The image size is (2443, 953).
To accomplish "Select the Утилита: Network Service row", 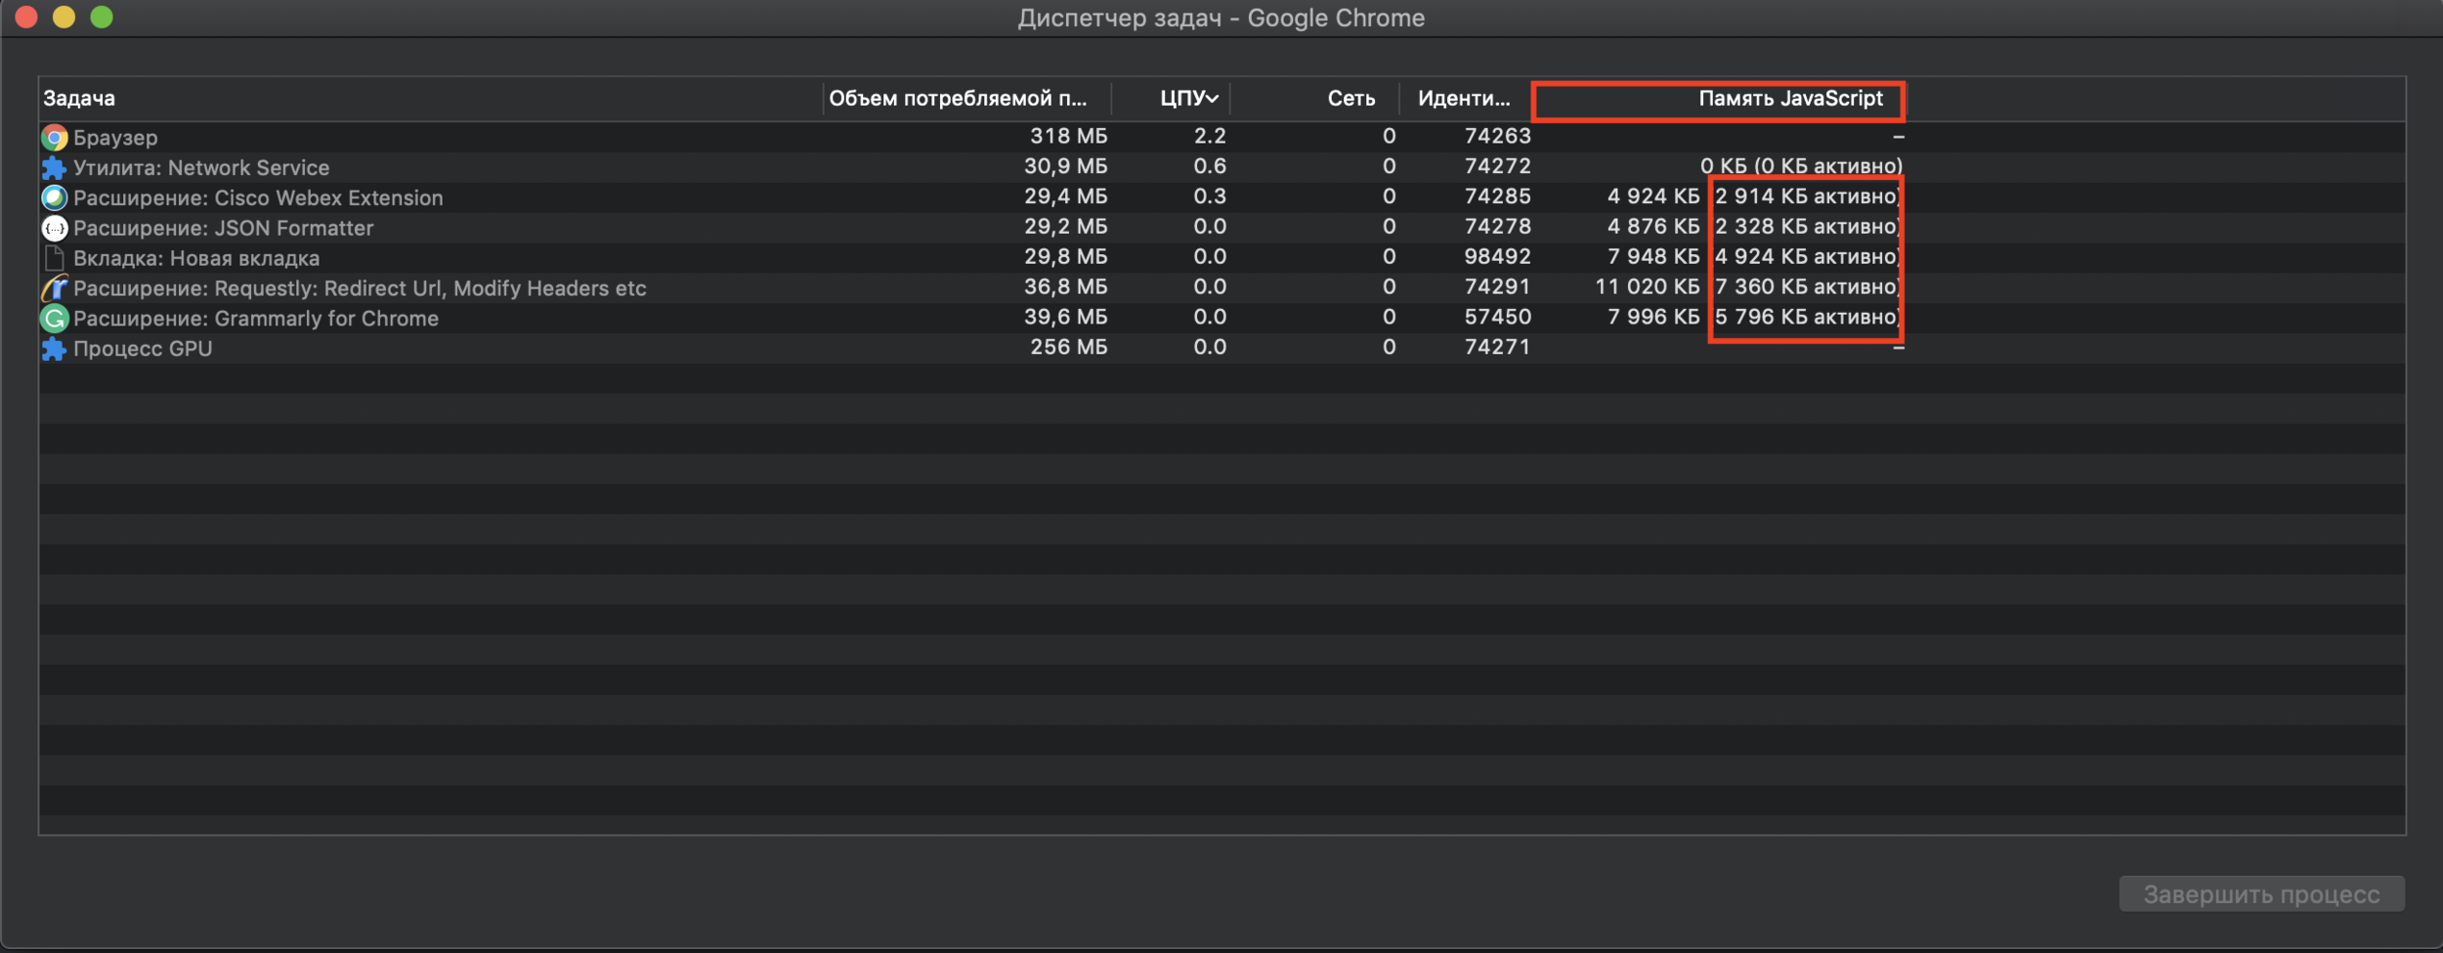I will (1221, 167).
